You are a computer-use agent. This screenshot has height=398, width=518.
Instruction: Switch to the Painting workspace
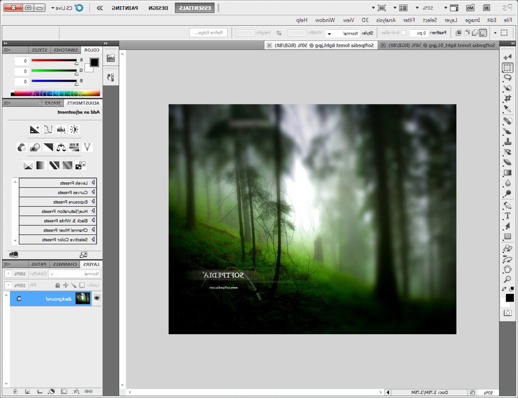click(x=125, y=8)
